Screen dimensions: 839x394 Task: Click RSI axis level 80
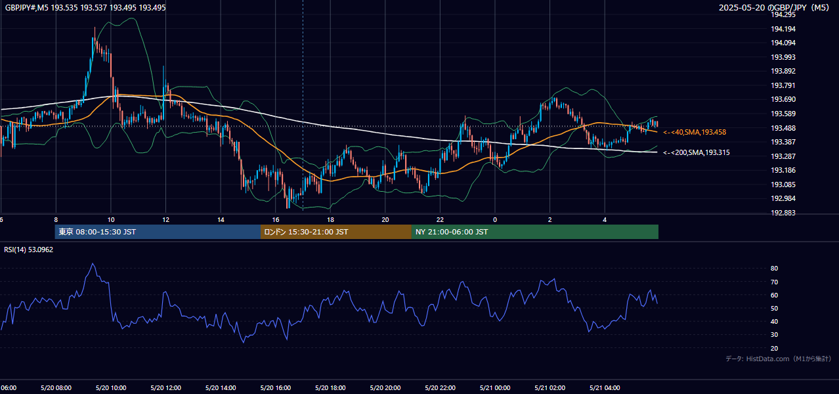click(775, 269)
